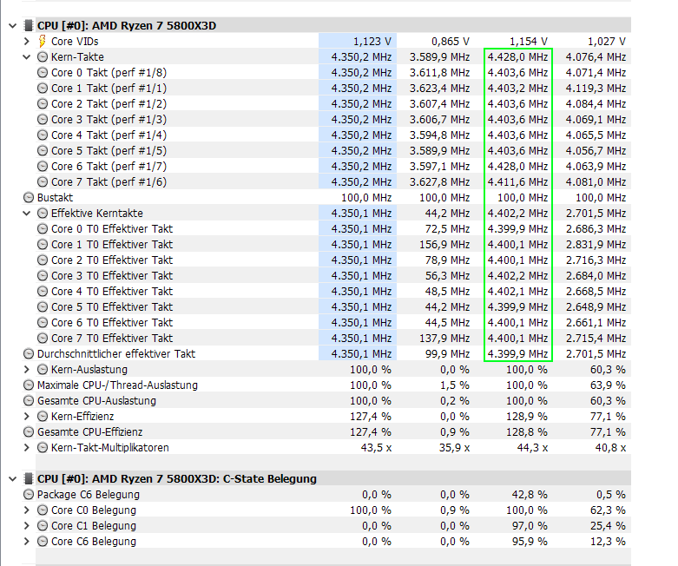Click the 2.831,9 MHz average of Core 1 T0
The height and width of the screenshot is (566, 678).
coord(596,244)
